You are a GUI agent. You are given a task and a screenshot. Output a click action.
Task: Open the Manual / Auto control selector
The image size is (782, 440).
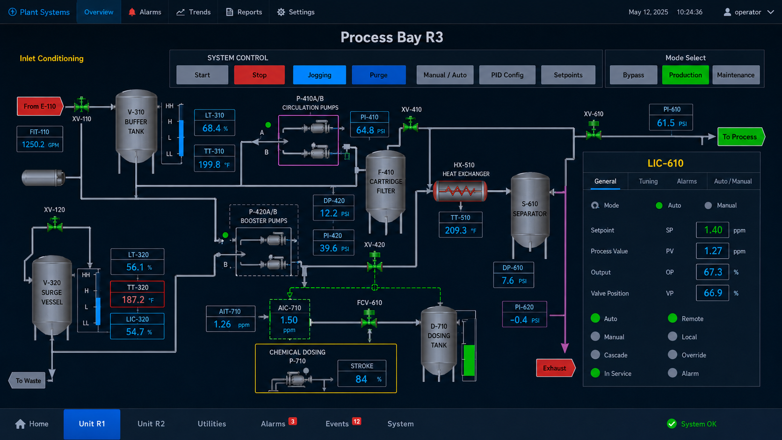[445, 75]
